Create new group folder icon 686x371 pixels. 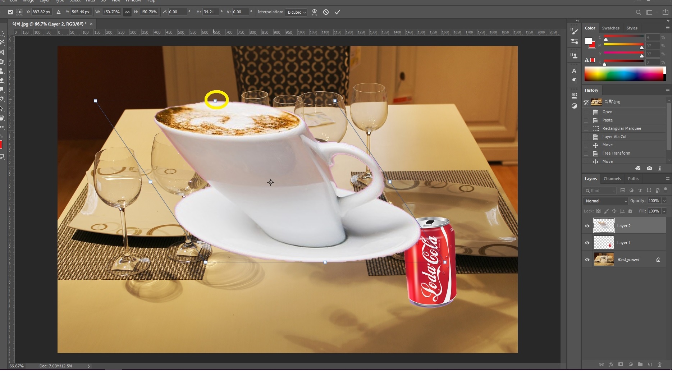pyautogui.click(x=640, y=365)
